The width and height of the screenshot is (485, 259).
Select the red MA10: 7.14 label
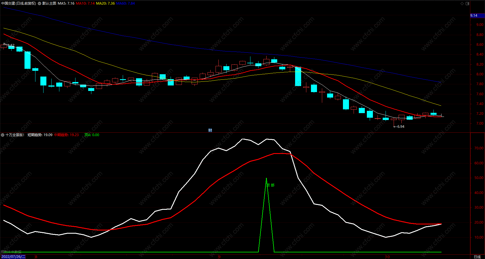coord(85,3)
